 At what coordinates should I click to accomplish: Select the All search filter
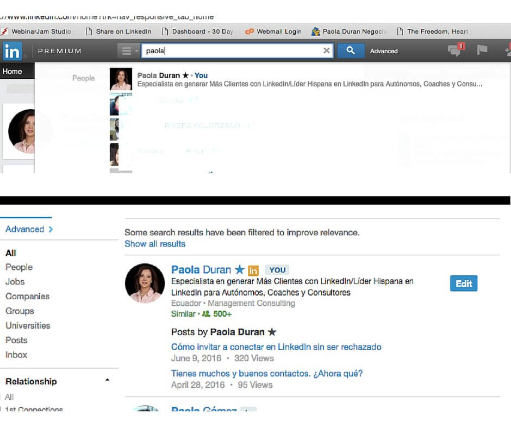(11, 253)
